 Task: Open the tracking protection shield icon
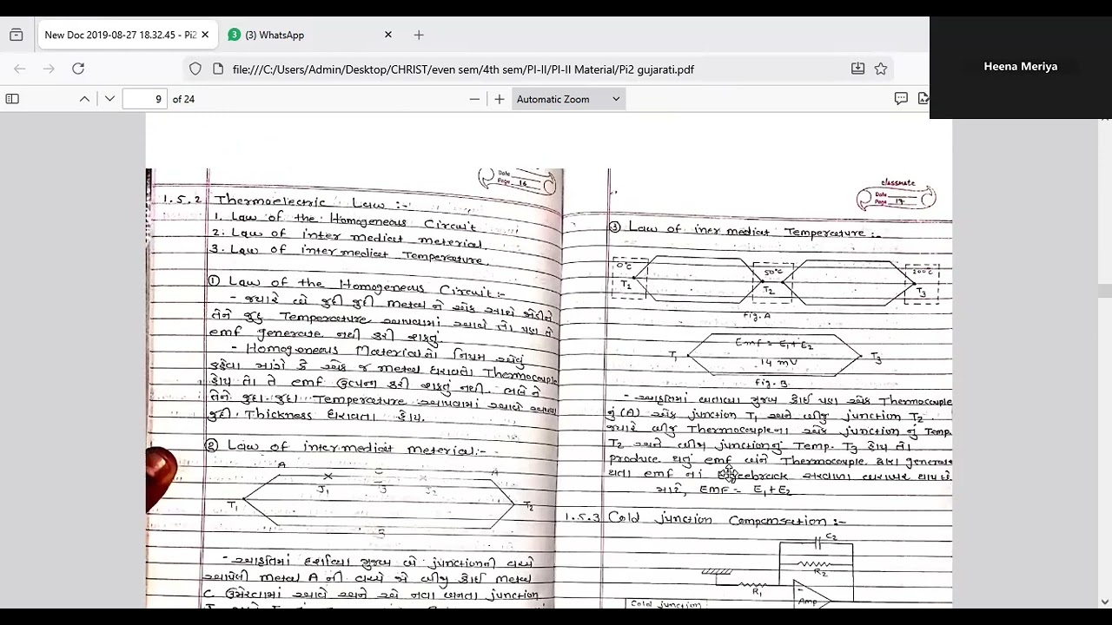[x=195, y=69]
